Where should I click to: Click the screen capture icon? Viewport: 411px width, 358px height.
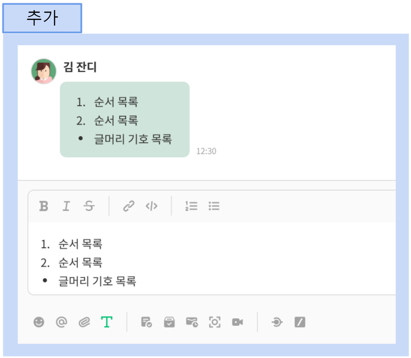click(x=215, y=322)
